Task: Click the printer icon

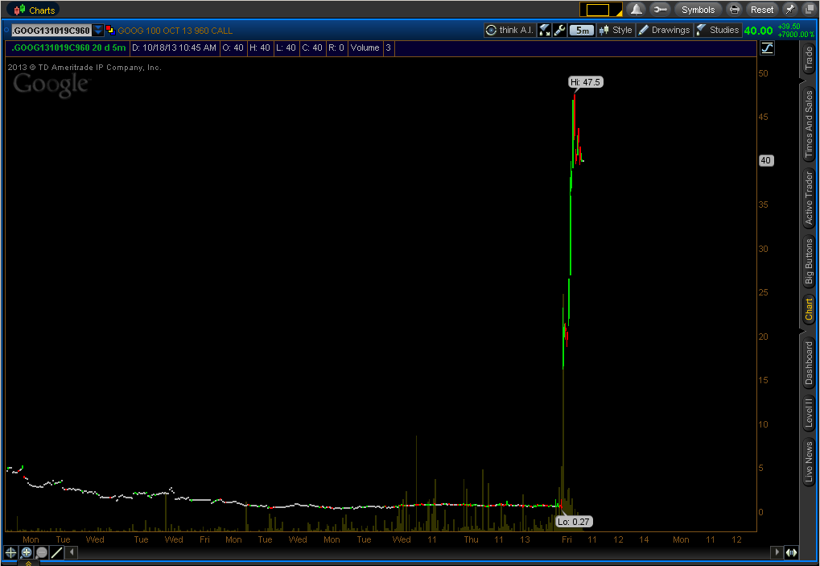Action: tap(734, 10)
